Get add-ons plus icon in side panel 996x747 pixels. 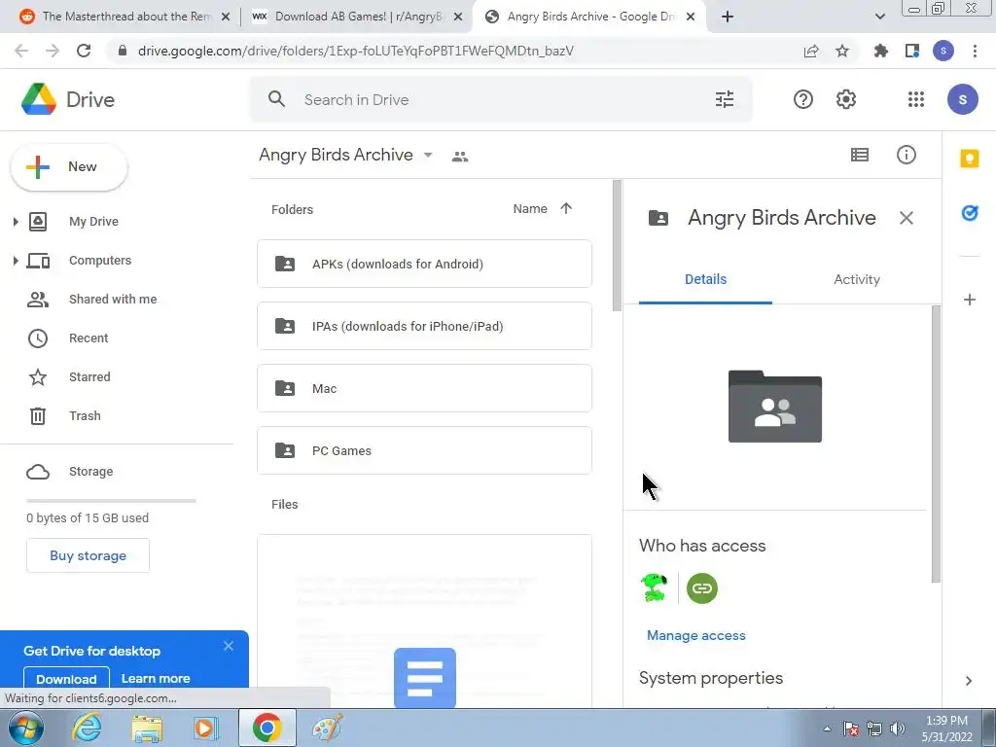pyautogui.click(x=970, y=300)
